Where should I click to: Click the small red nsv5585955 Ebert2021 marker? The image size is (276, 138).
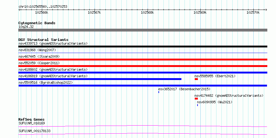(x=196, y=79)
